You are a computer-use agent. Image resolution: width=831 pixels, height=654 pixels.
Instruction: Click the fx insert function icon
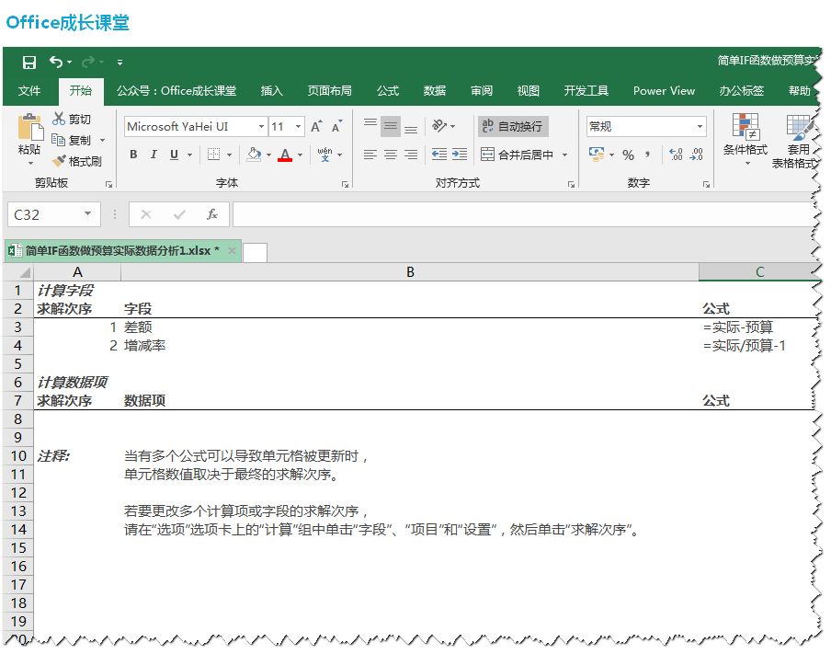[x=212, y=214]
